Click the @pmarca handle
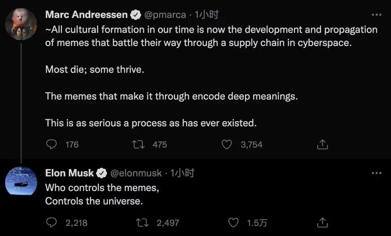The height and width of the screenshot is (236, 391). (x=165, y=15)
